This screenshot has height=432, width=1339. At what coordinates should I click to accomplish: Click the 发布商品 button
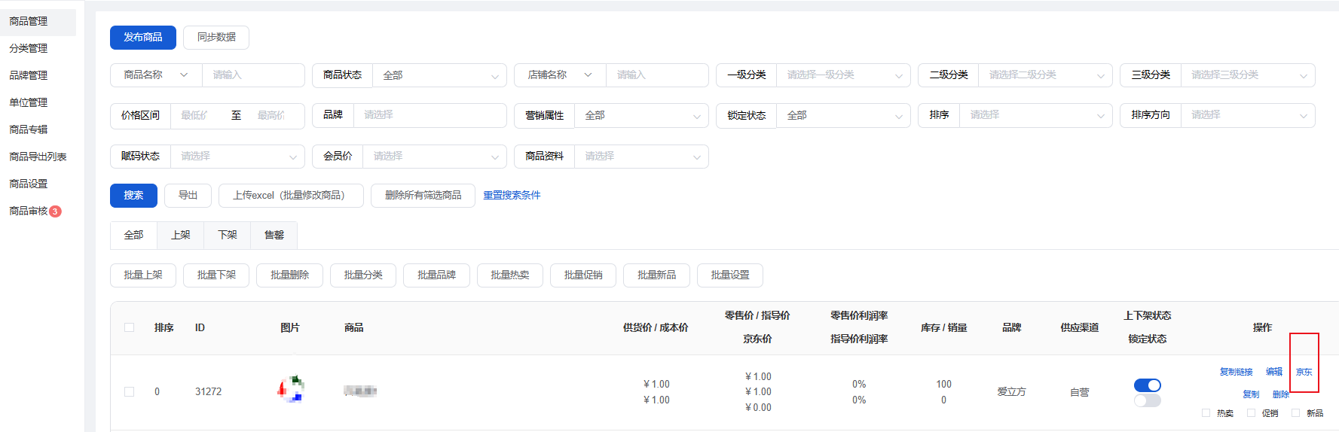pyautogui.click(x=142, y=38)
